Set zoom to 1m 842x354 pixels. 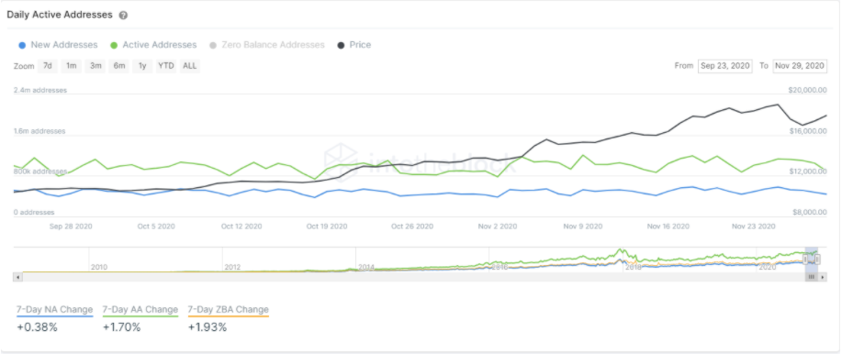[71, 66]
